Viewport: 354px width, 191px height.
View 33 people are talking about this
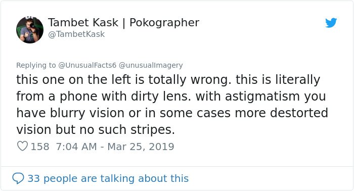pos(108,178)
